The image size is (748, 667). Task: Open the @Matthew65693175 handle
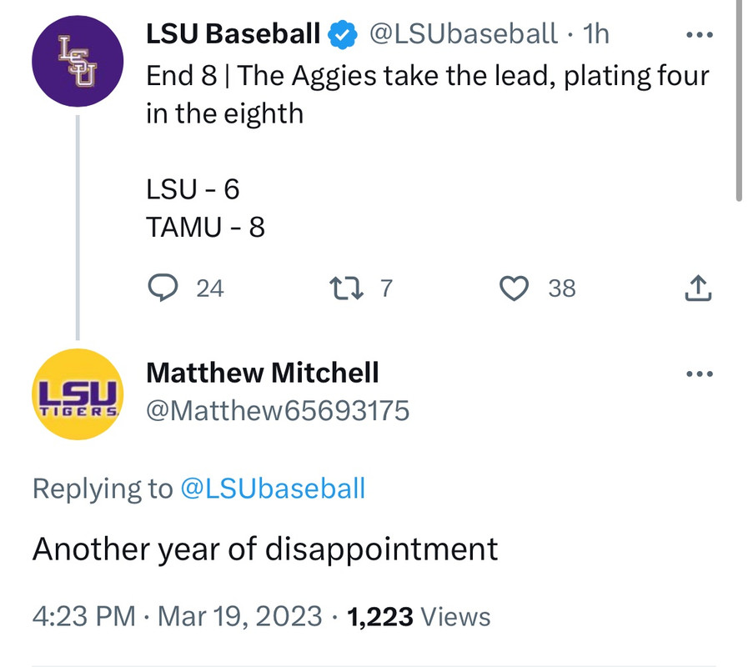coord(277,410)
